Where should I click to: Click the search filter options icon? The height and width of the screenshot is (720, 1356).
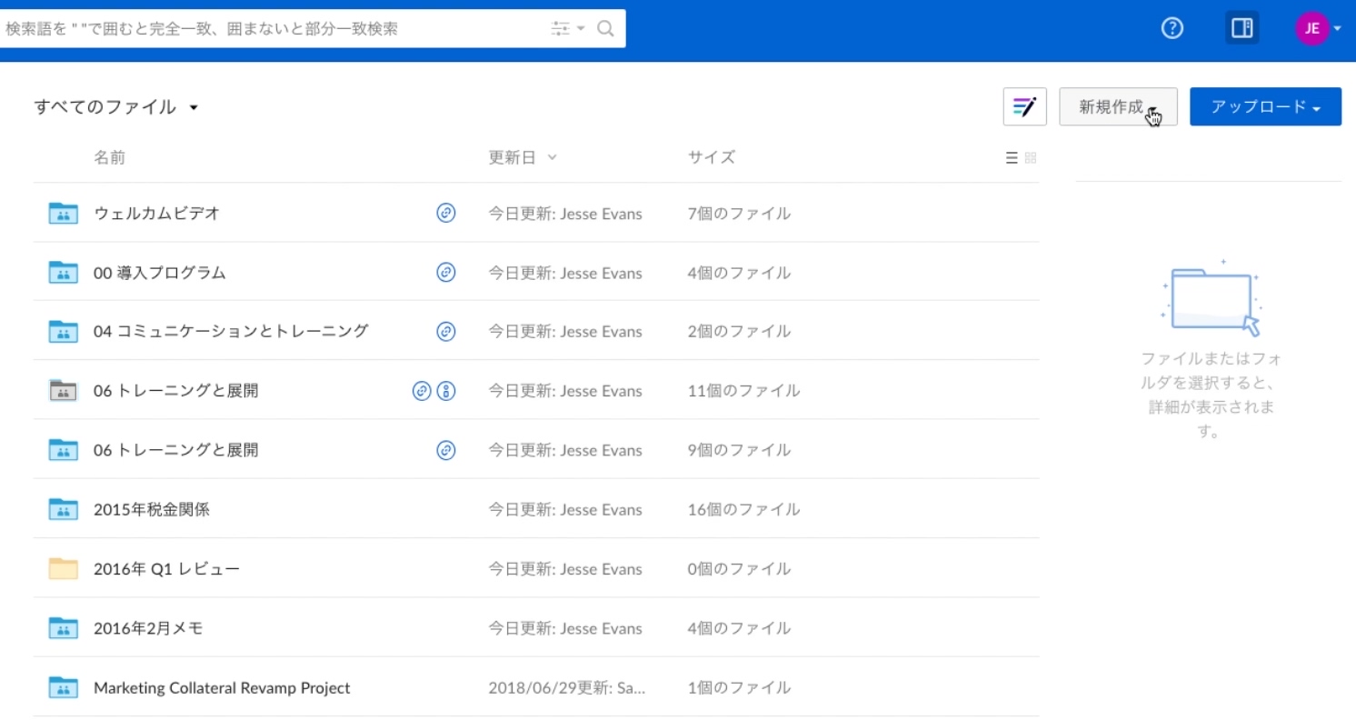coord(561,28)
